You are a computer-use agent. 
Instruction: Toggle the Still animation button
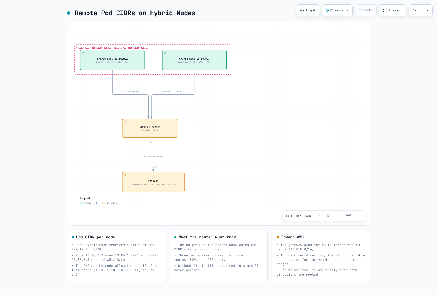(366, 10)
